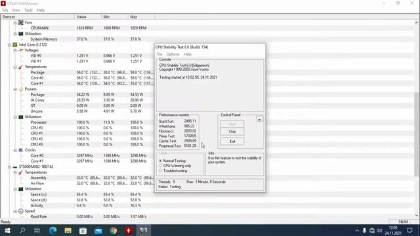
Task: Collapse the Speed node
Action: 15,211
